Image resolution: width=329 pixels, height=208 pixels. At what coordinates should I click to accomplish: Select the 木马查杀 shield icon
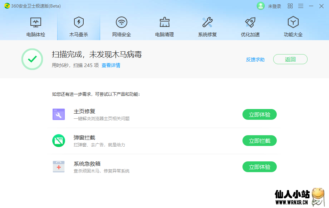click(78, 22)
